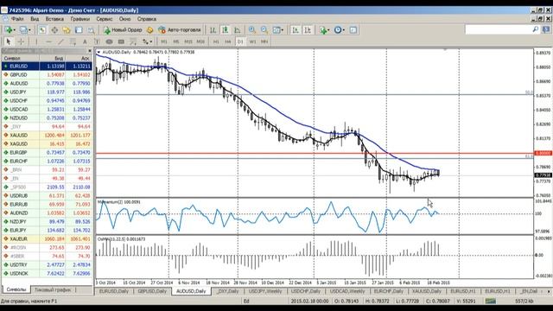The height and width of the screenshot is (311, 553).
Task: Select the Trendline drawing tool
Action: point(60,41)
